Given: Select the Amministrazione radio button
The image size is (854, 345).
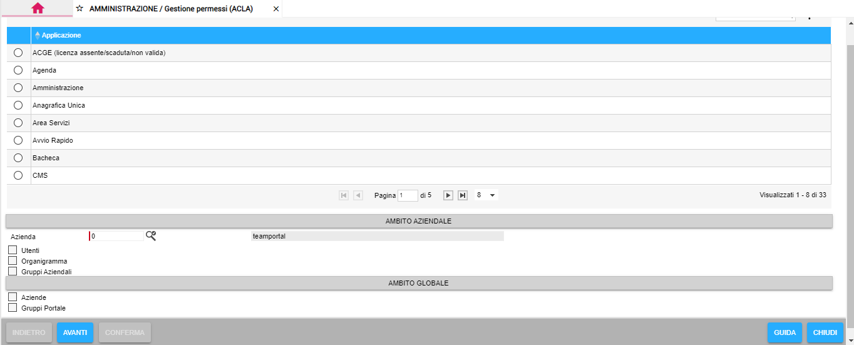Looking at the screenshot, I should [x=18, y=88].
